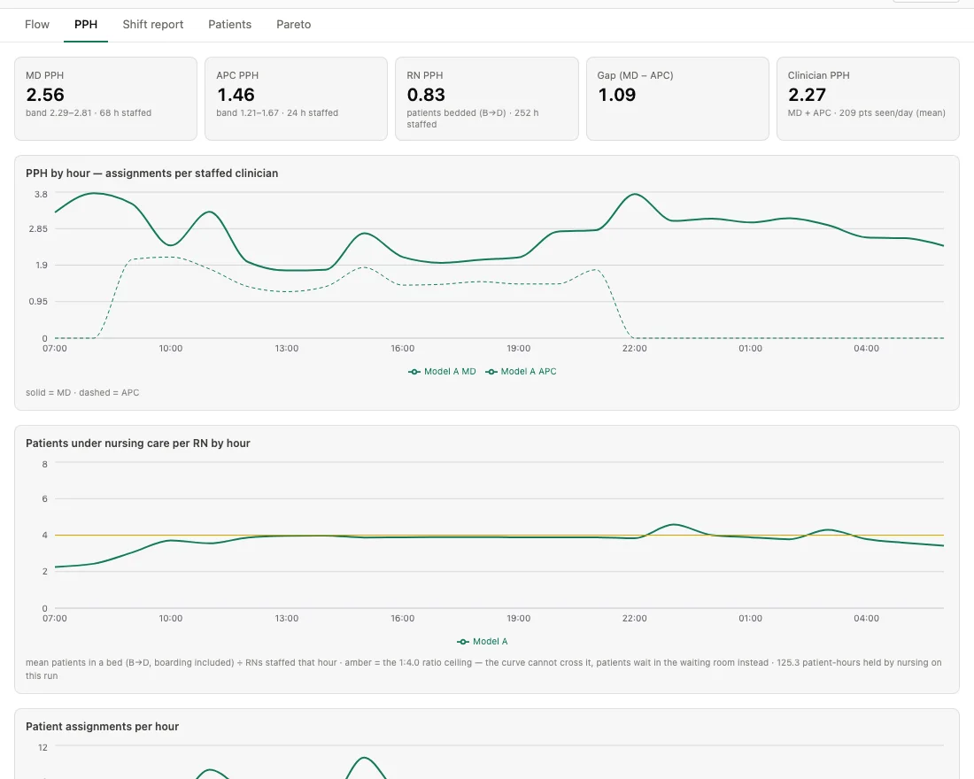Click the APC PPH value 1.46

pos(236,95)
